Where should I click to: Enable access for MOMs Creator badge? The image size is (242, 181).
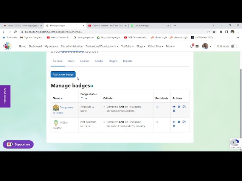tap(174, 122)
